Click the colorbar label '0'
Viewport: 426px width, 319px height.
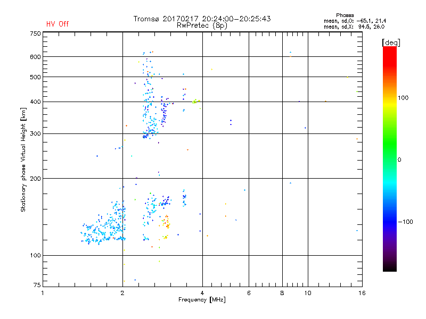[x=399, y=160]
